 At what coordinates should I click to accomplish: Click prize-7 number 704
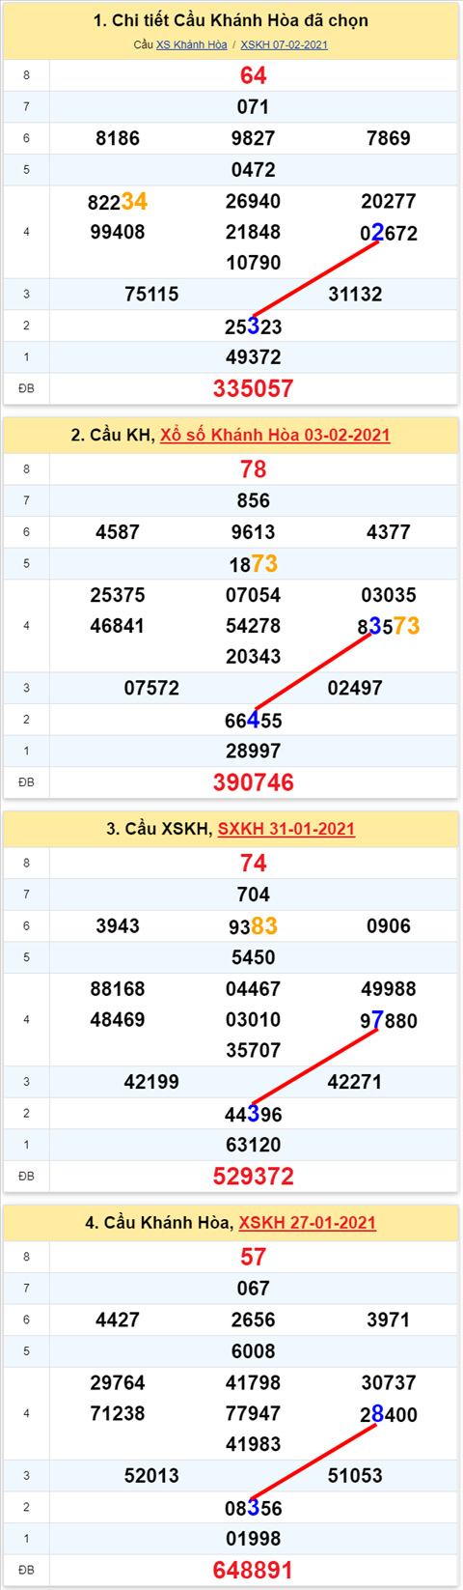pyautogui.click(x=253, y=894)
